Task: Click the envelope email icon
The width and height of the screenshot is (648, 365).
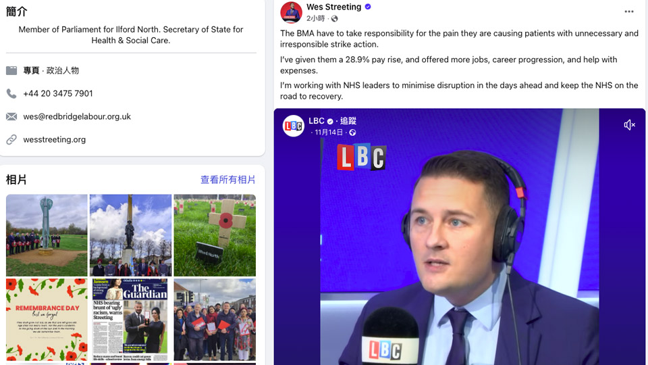Action: coord(11,117)
